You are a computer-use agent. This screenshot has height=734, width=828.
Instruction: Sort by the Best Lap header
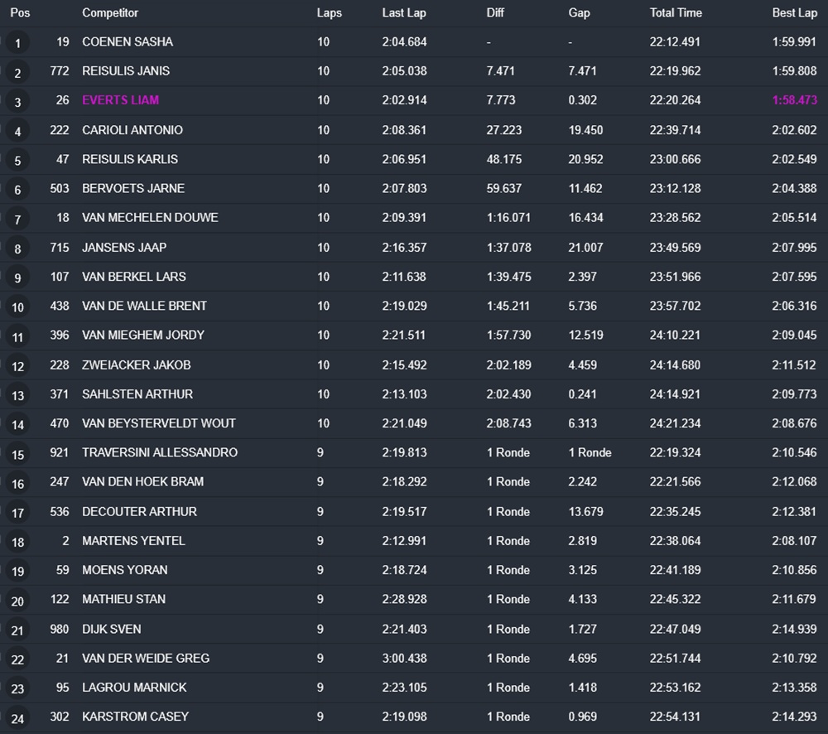(794, 12)
